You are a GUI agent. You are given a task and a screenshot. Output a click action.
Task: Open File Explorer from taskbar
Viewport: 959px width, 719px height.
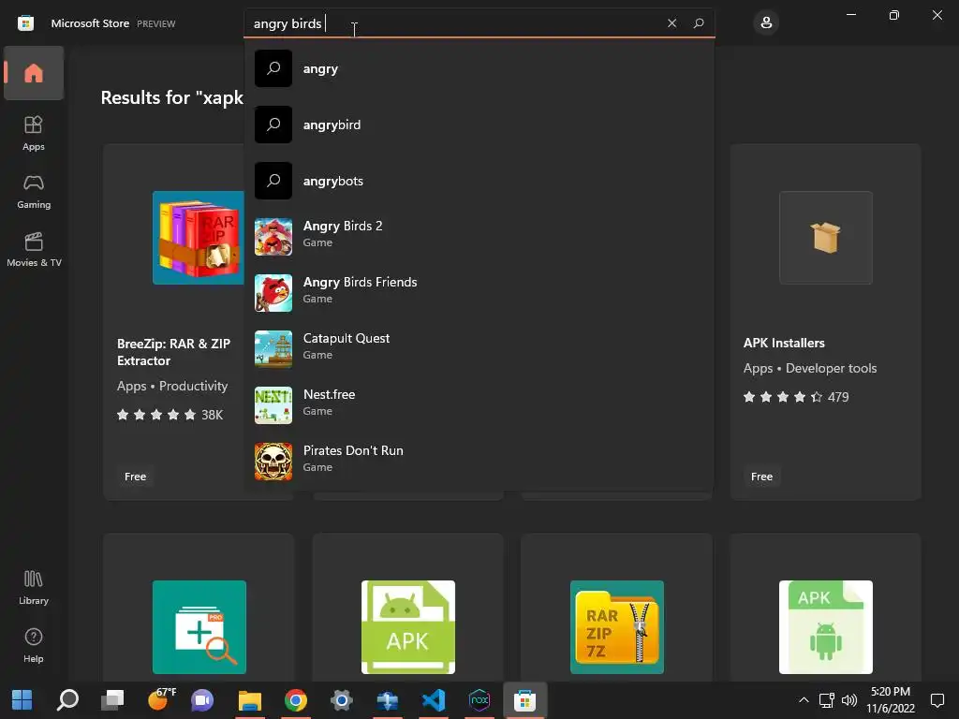(x=249, y=700)
